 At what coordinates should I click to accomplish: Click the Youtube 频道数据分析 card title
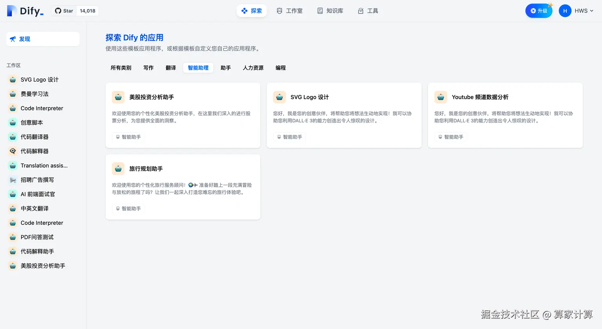pos(480,97)
